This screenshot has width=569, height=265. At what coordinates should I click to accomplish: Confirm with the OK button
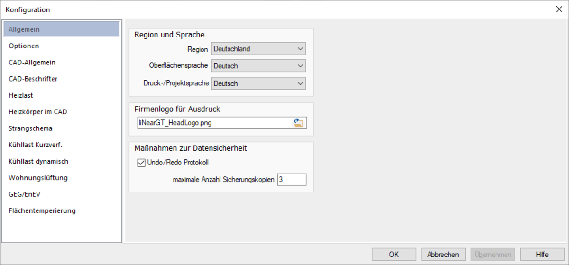pos(394,255)
